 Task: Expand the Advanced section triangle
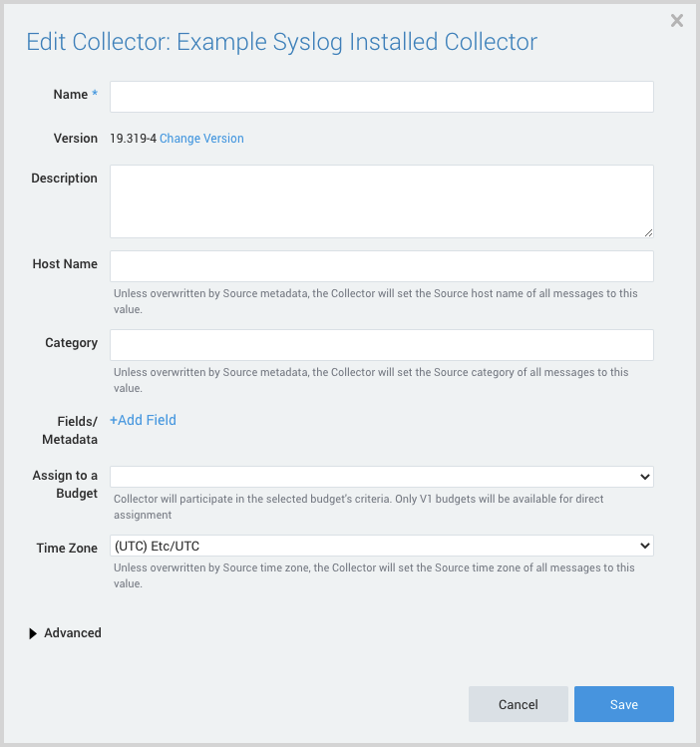click(34, 633)
